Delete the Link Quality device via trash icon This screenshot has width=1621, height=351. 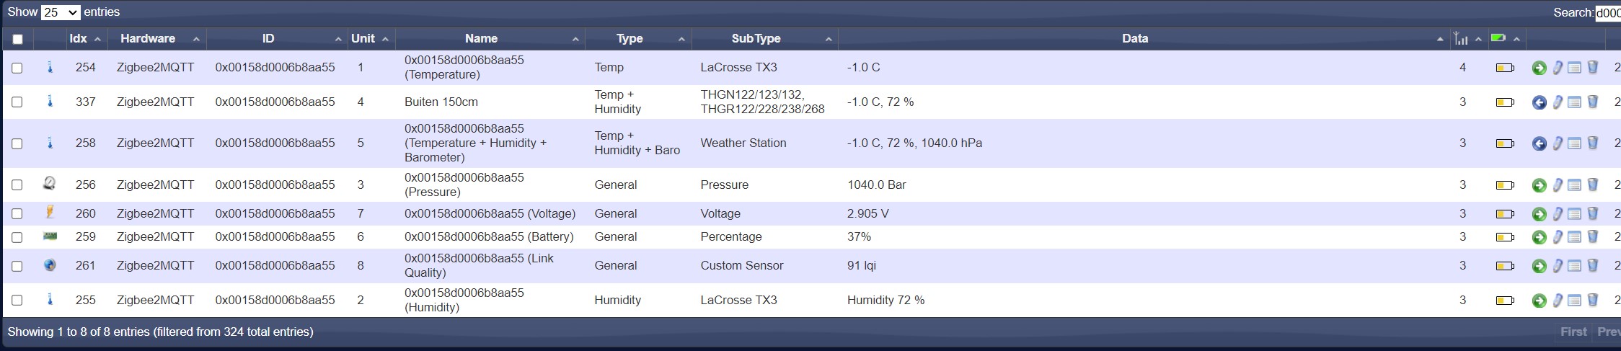[1593, 265]
